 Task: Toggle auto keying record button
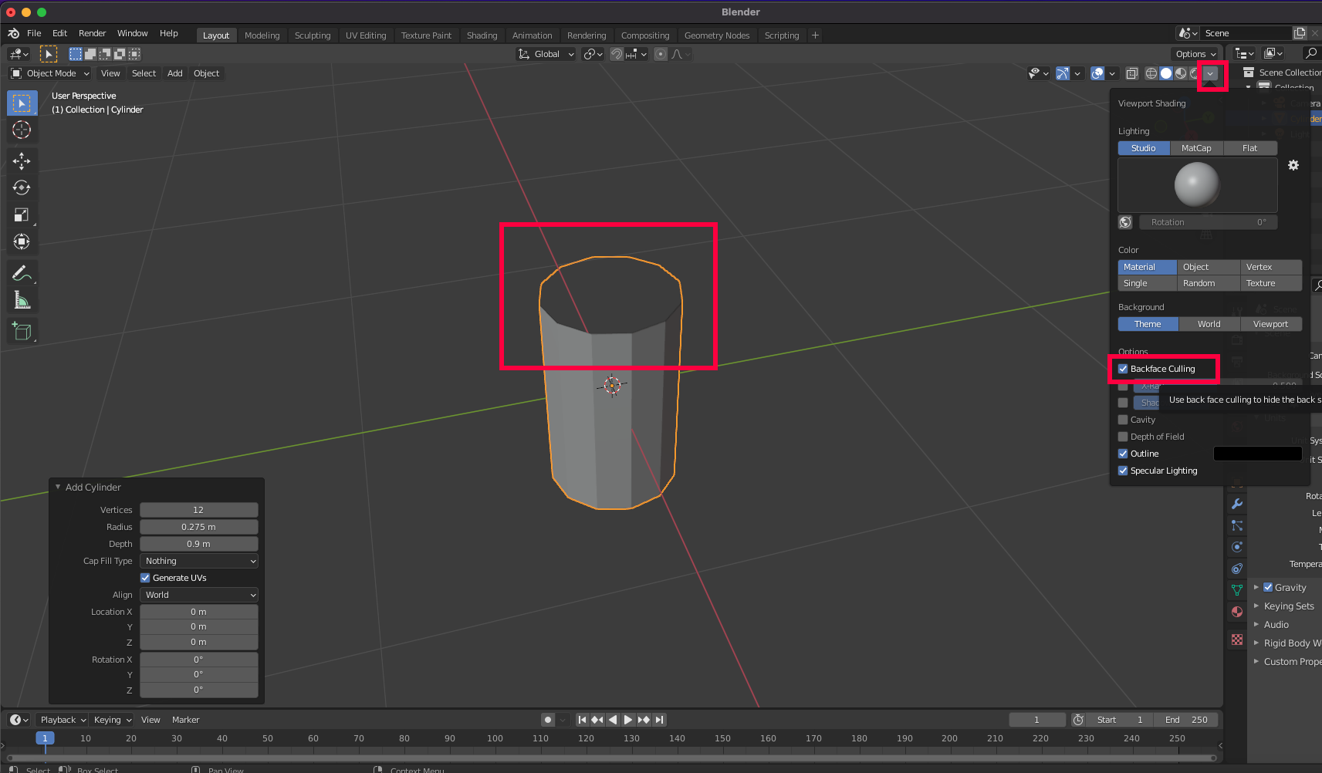(x=548, y=720)
